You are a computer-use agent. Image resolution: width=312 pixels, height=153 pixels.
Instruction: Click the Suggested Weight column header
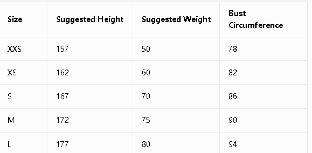(x=176, y=20)
